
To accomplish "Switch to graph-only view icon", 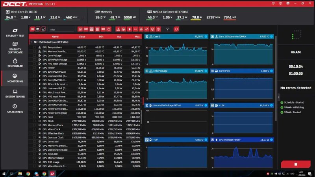I will [43, 29].
